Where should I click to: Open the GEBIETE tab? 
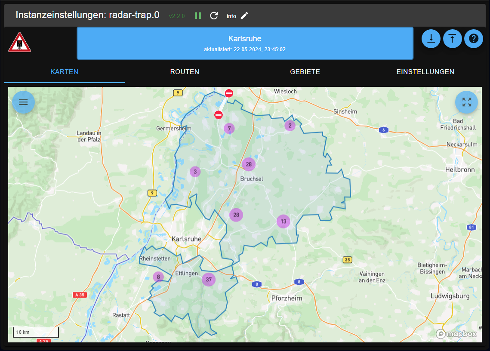click(x=305, y=71)
